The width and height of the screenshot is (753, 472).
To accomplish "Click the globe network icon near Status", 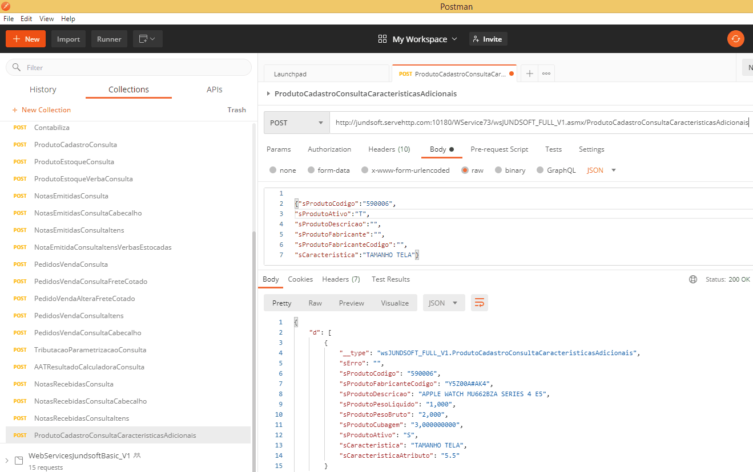I will click(x=693, y=279).
